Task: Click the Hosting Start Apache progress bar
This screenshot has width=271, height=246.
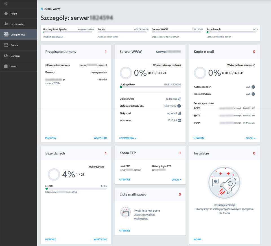Action: click(x=67, y=32)
